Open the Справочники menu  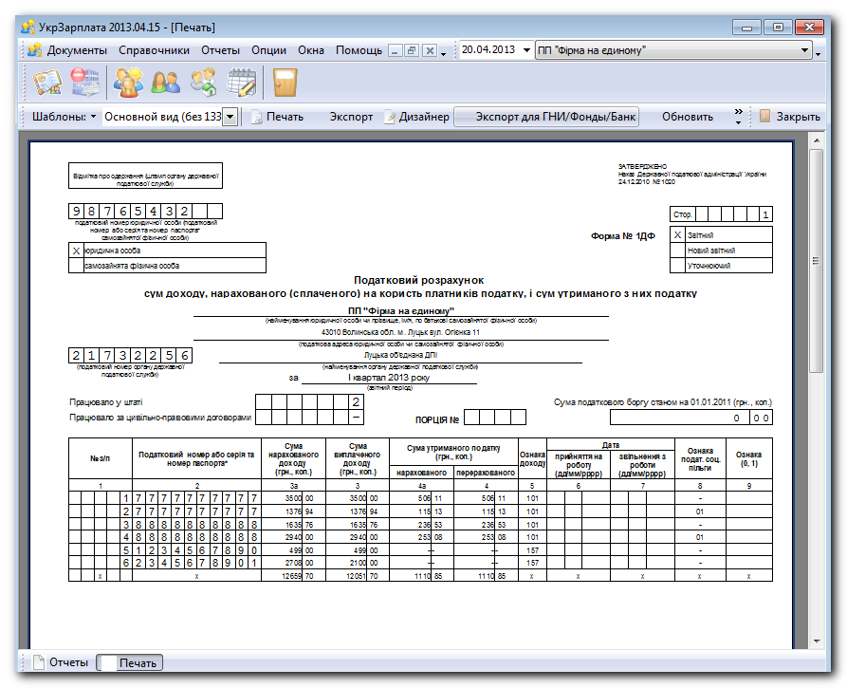coord(154,50)
